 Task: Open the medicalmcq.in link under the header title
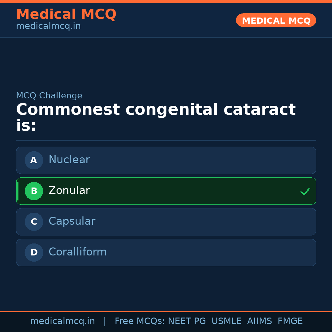click(48, 26)
